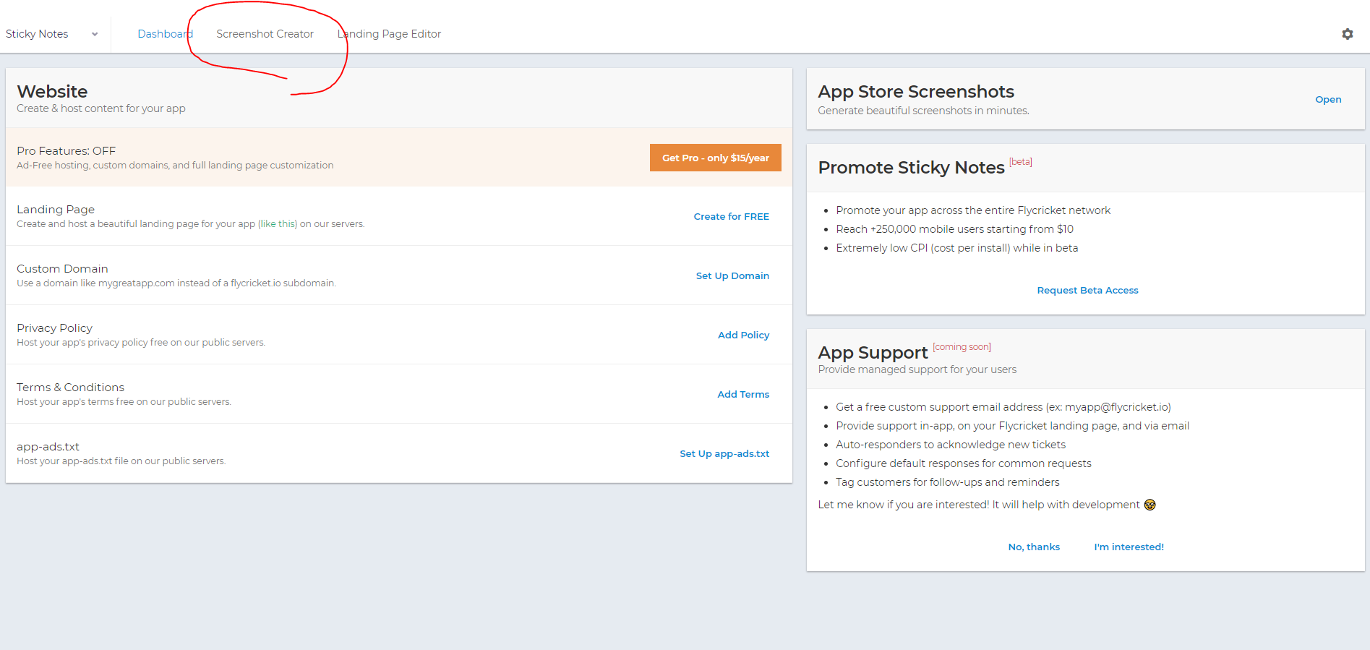Click Add Terms link
Image resolution: width=1370 pixels, height=650 pixels.
(743, 394)
